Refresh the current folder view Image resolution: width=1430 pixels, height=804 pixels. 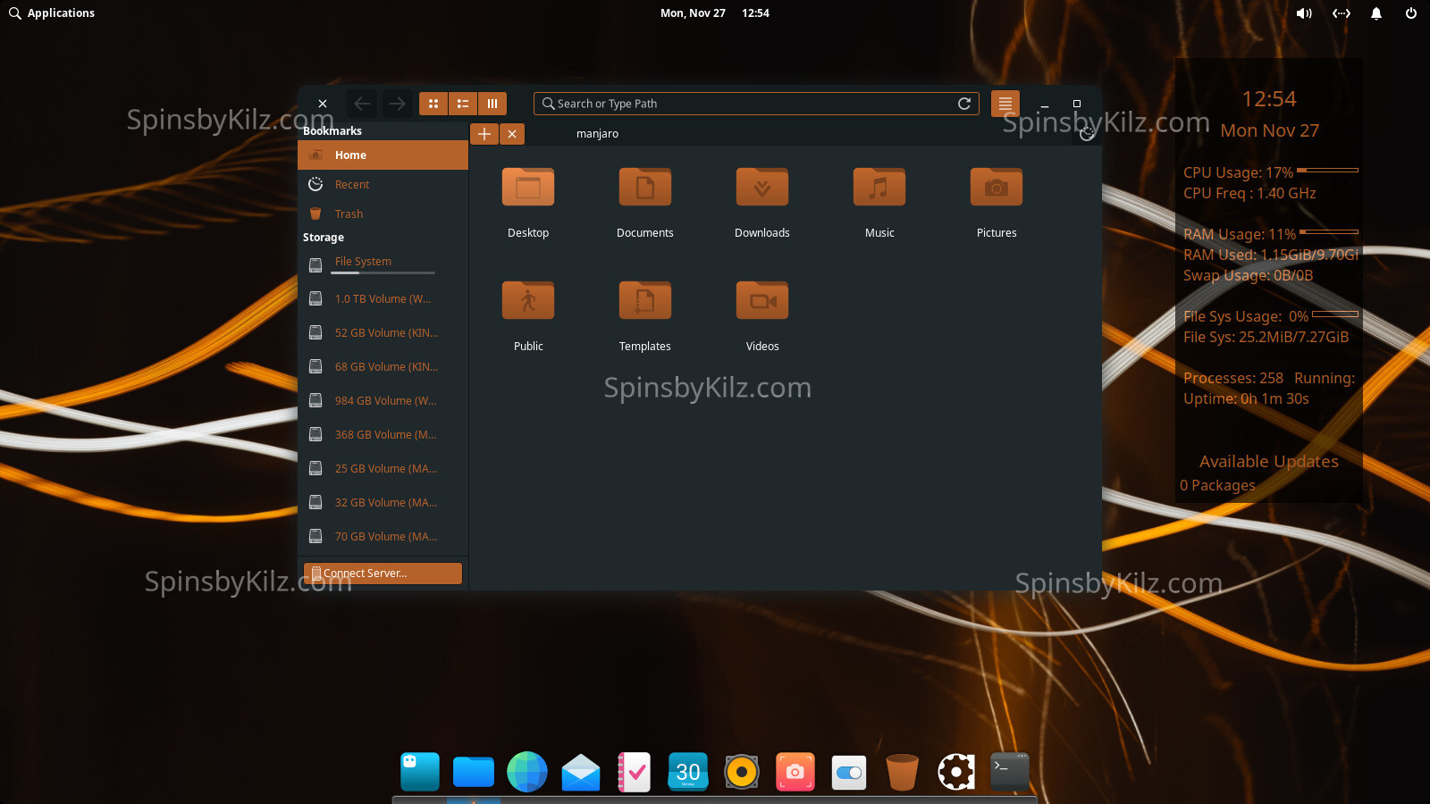[x=964, y=103]
